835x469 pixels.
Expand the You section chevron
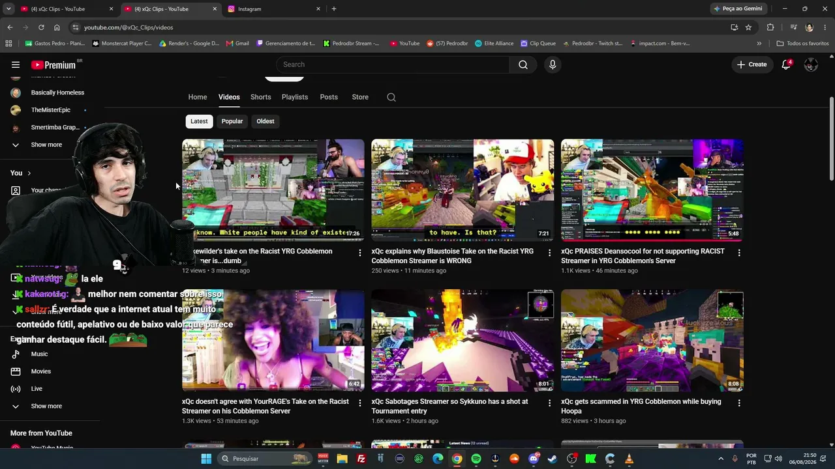click(x=29, y=173)
